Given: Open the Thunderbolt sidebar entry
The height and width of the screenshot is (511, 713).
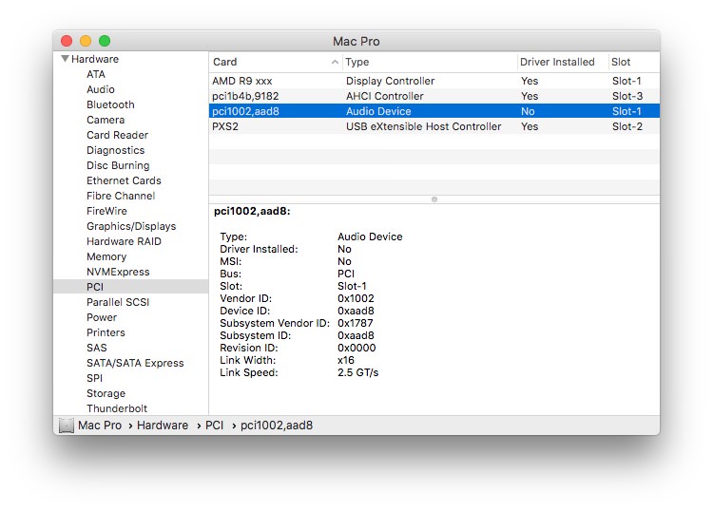Looking at the screenshot, I should coord(117,408).
